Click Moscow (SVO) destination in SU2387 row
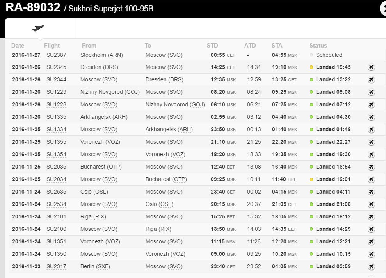This screenshot has height=278, width=386. [x=164, y=55]
